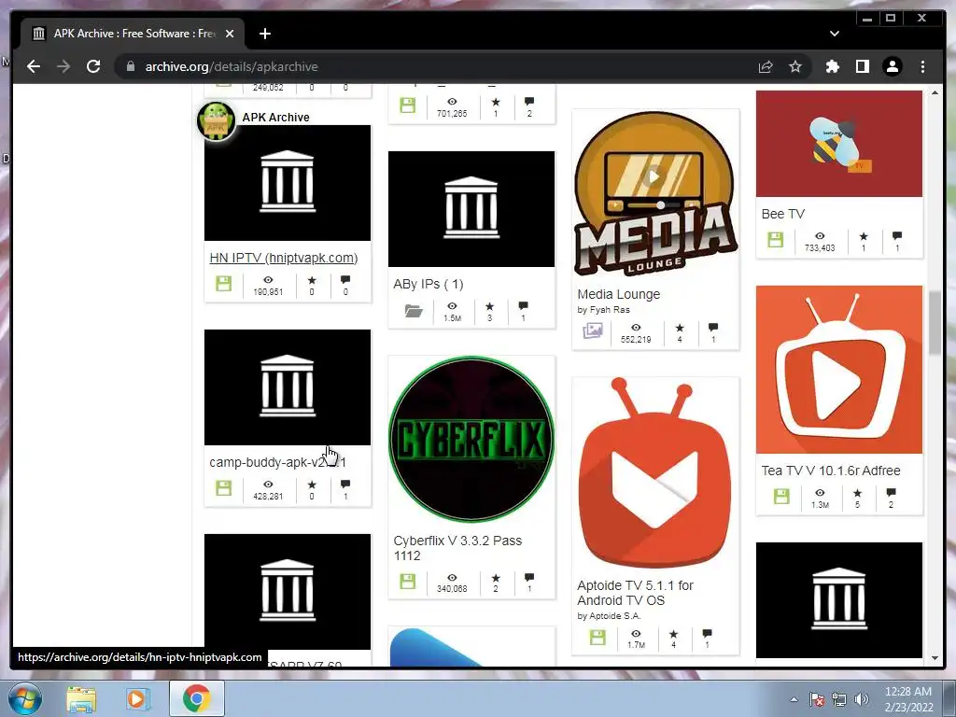Open the Windows Start button
956x717 pixels.
pos(25,699)
